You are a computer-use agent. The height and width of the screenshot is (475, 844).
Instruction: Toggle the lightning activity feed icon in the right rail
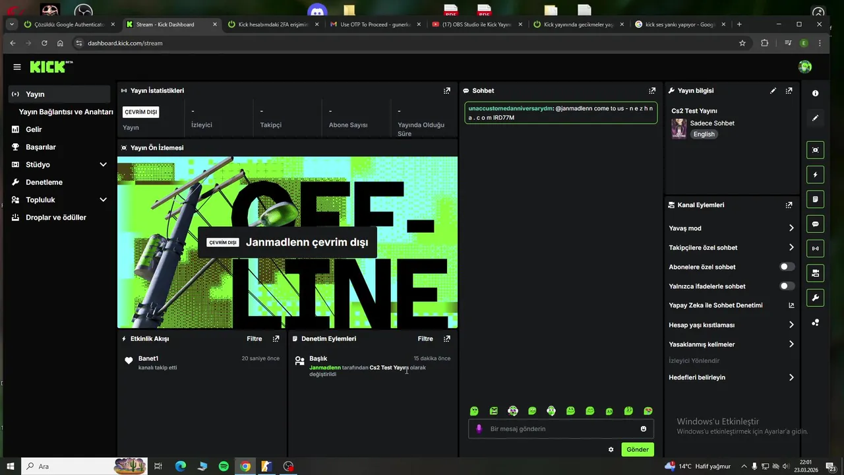816,175
